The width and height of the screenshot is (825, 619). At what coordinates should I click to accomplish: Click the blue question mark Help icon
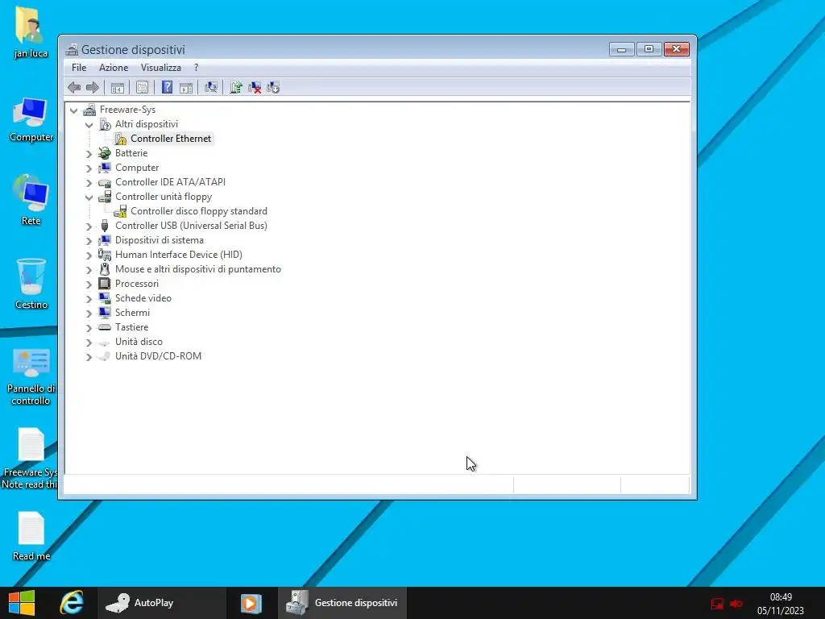point(167,87)
